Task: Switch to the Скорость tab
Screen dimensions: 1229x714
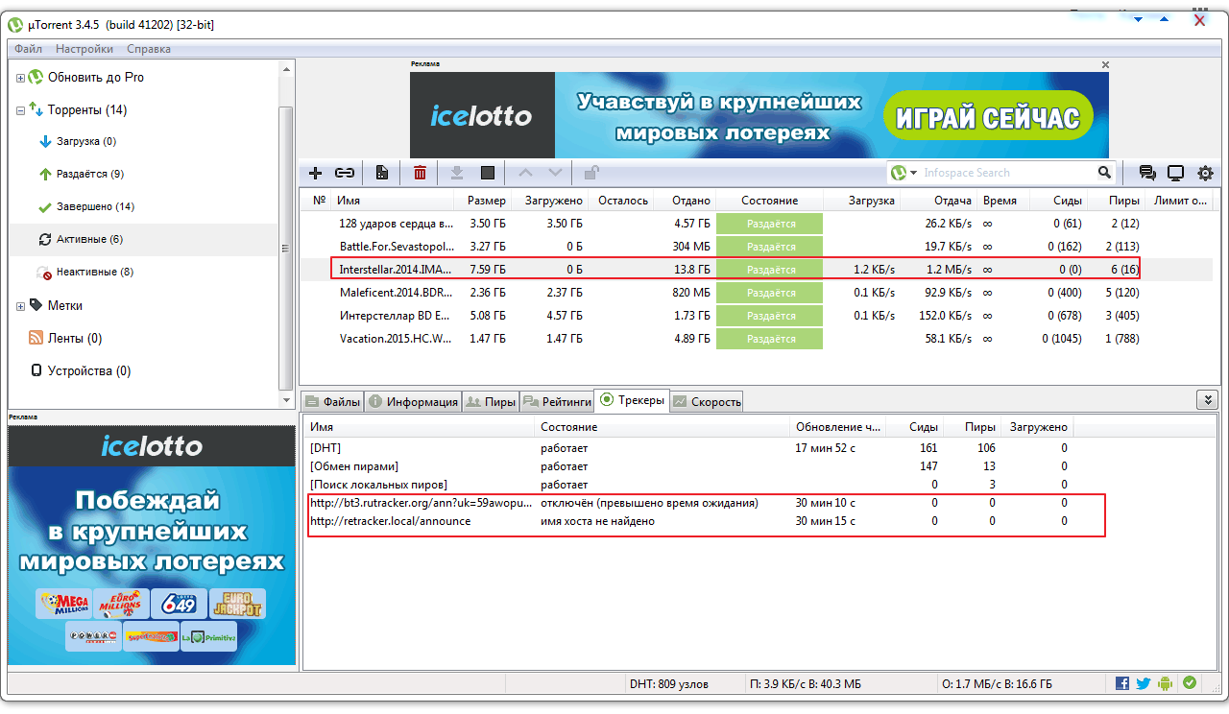Action: pos(707,402)
